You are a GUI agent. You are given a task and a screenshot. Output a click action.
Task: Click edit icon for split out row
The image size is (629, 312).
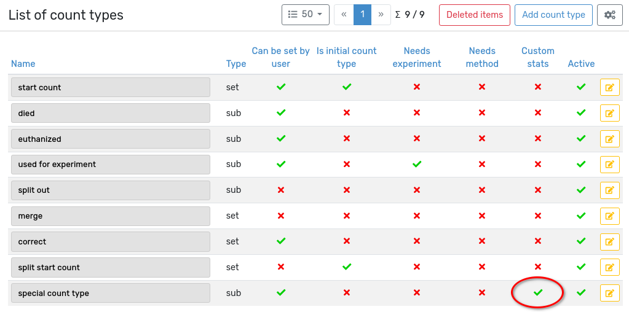[609, 190]
